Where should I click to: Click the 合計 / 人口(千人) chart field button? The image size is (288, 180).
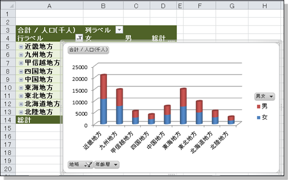pos(88,50)
